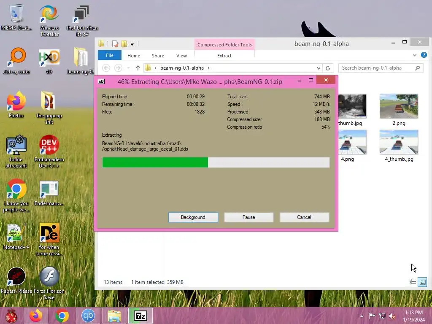Image resolution: width=432 pixels, height=324 pixels.
Task: Select the beam-ng-0 zip folder on desktop
Action: pos(81,57)
